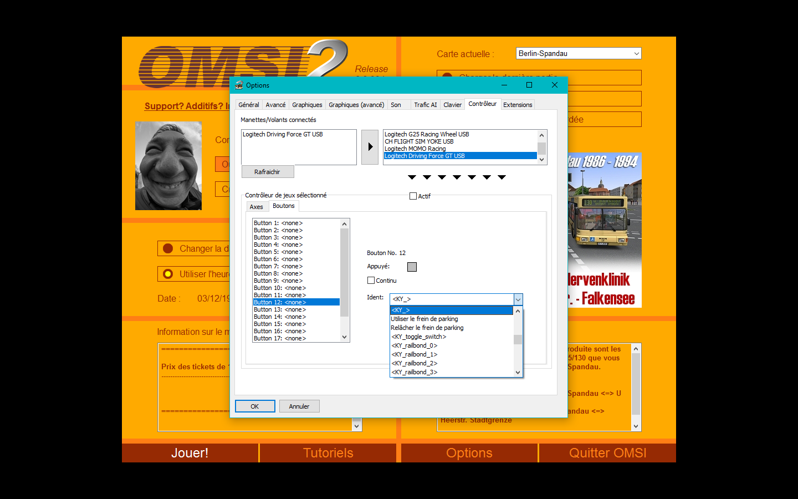
Task: Click the down arrow under the ticket price info box
Action: (x=356, y=426)
